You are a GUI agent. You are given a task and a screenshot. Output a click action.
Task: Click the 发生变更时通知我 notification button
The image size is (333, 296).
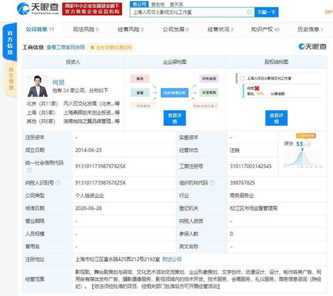click(111, 47)
